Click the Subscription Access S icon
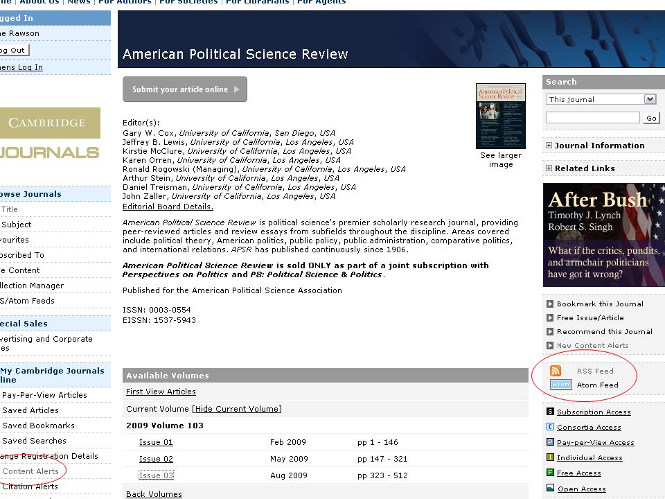 coord(550,411)
